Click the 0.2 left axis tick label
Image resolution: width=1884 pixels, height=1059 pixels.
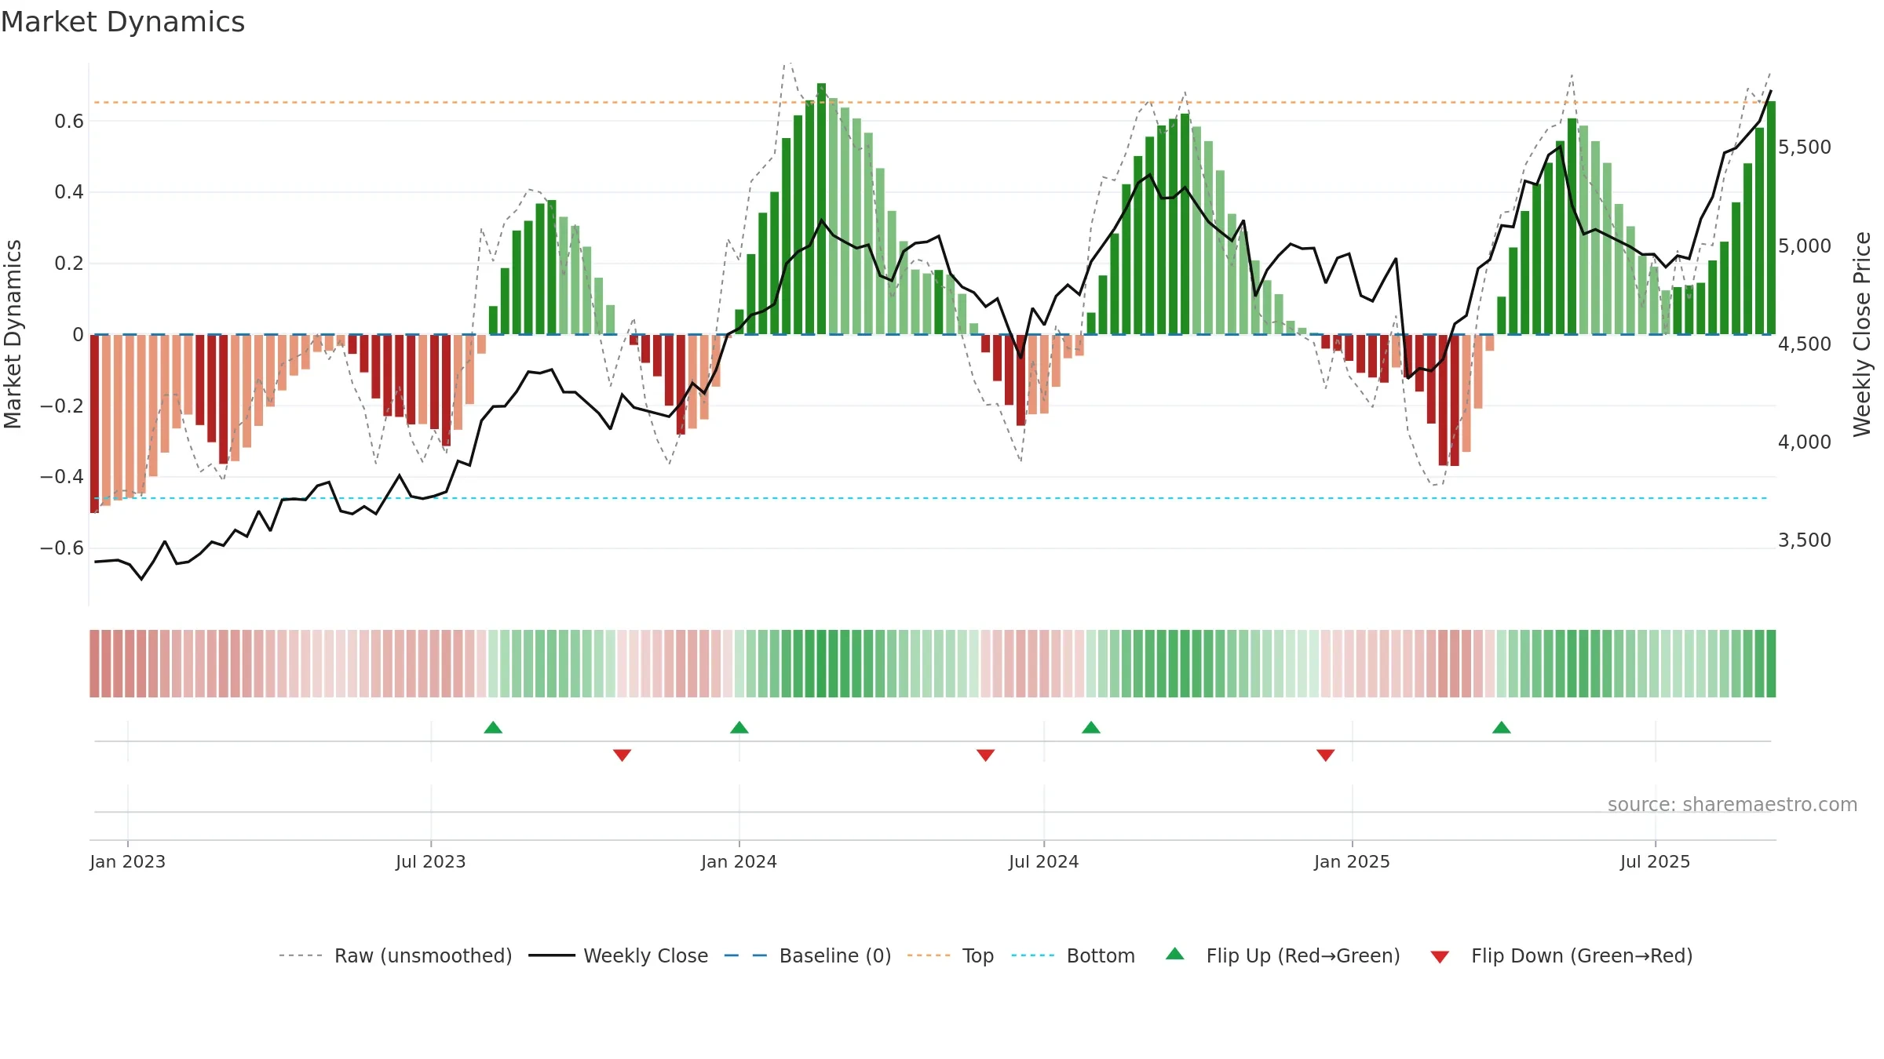69,264
